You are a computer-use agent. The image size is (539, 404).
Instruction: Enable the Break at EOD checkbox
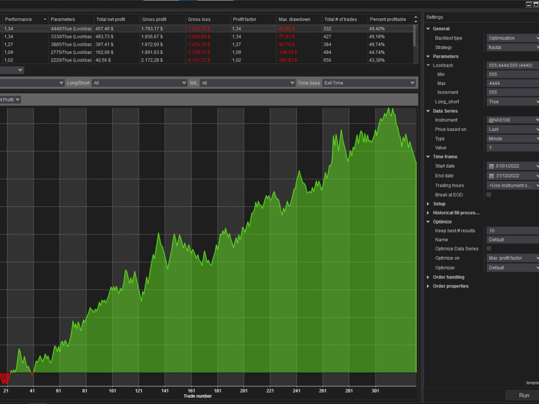point(489,194)
